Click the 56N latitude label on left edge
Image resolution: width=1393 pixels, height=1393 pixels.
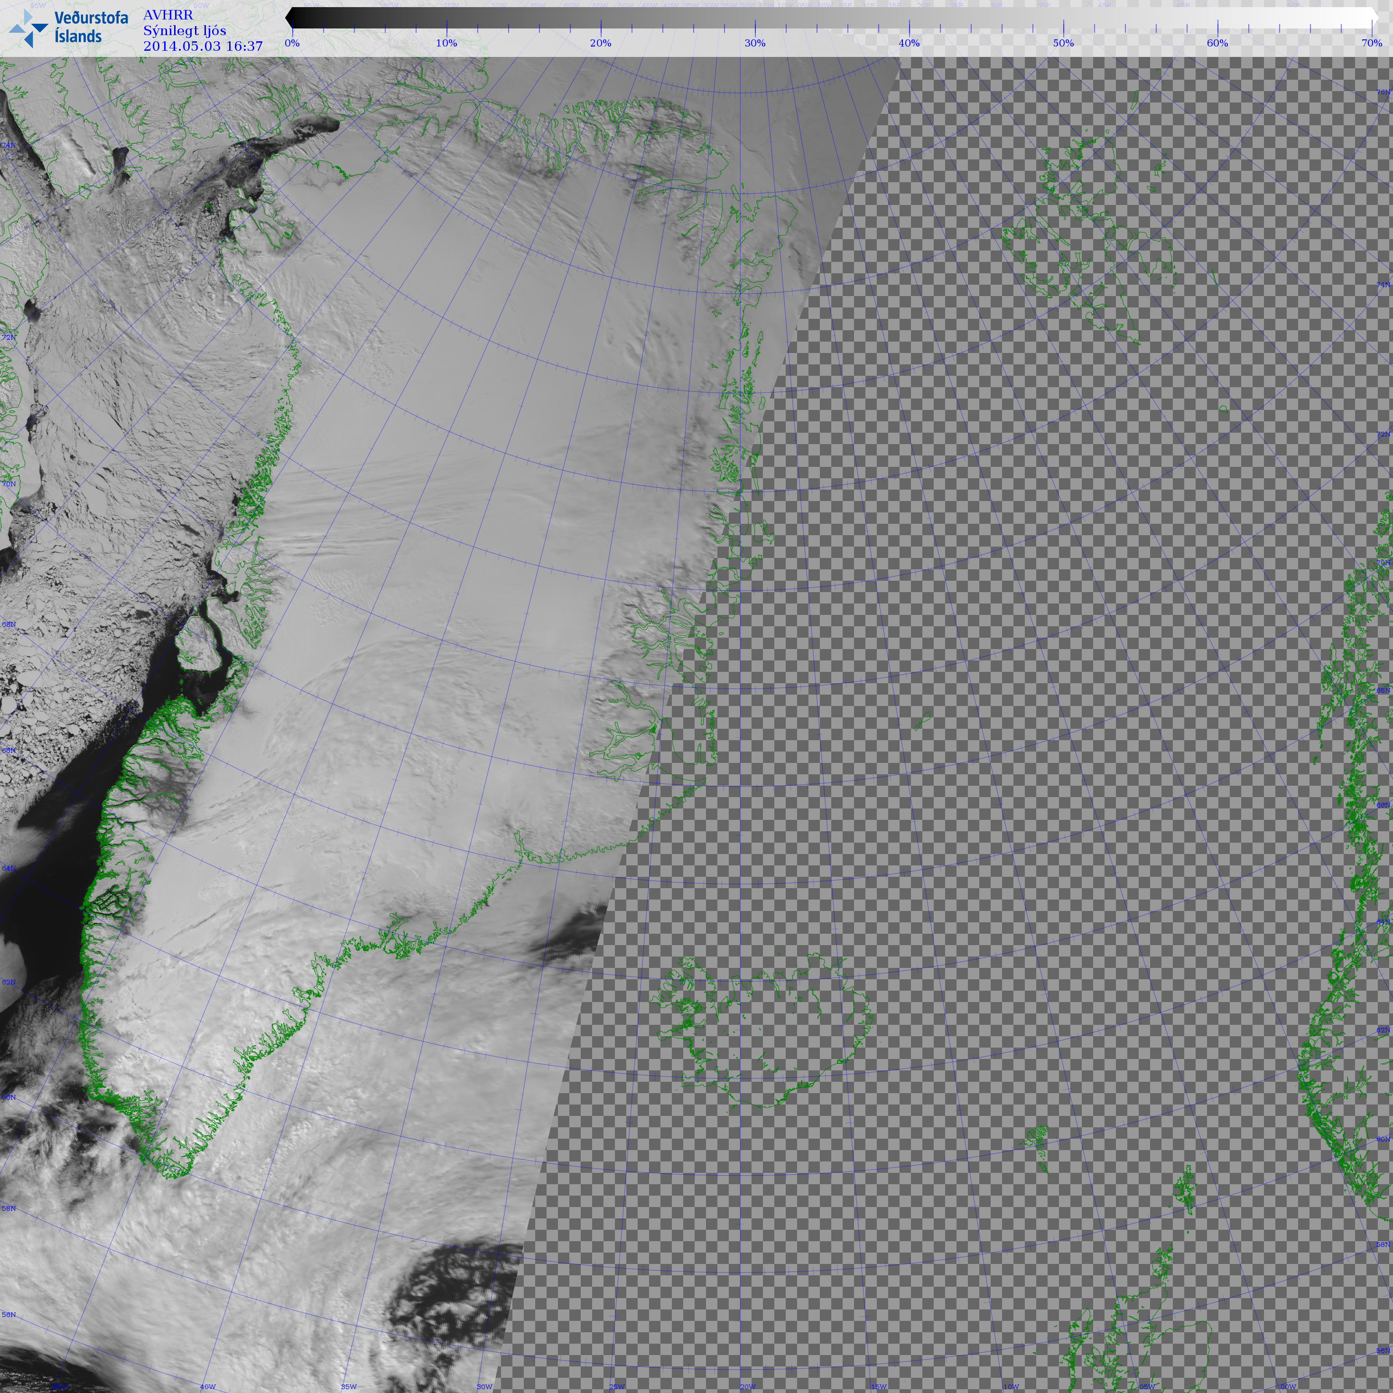(x=9, y=1314)
